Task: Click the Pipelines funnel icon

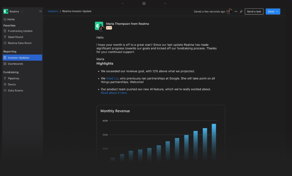Action: (5, 79)
